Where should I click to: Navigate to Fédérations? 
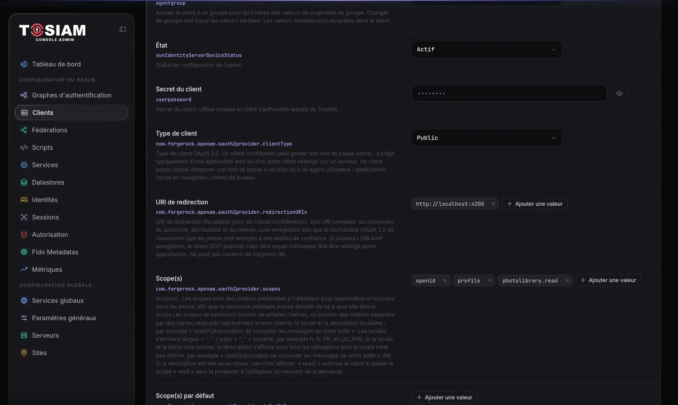(72, 130)
